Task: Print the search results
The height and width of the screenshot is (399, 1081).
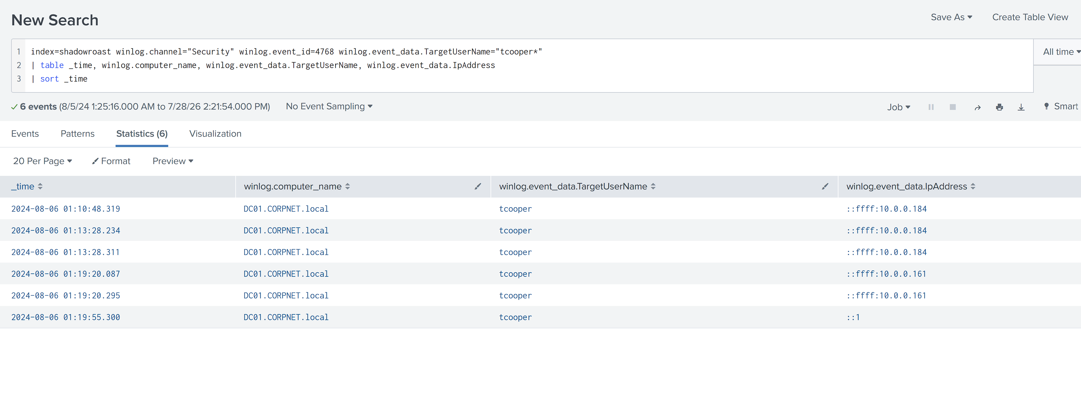Action: click(999, 108)
